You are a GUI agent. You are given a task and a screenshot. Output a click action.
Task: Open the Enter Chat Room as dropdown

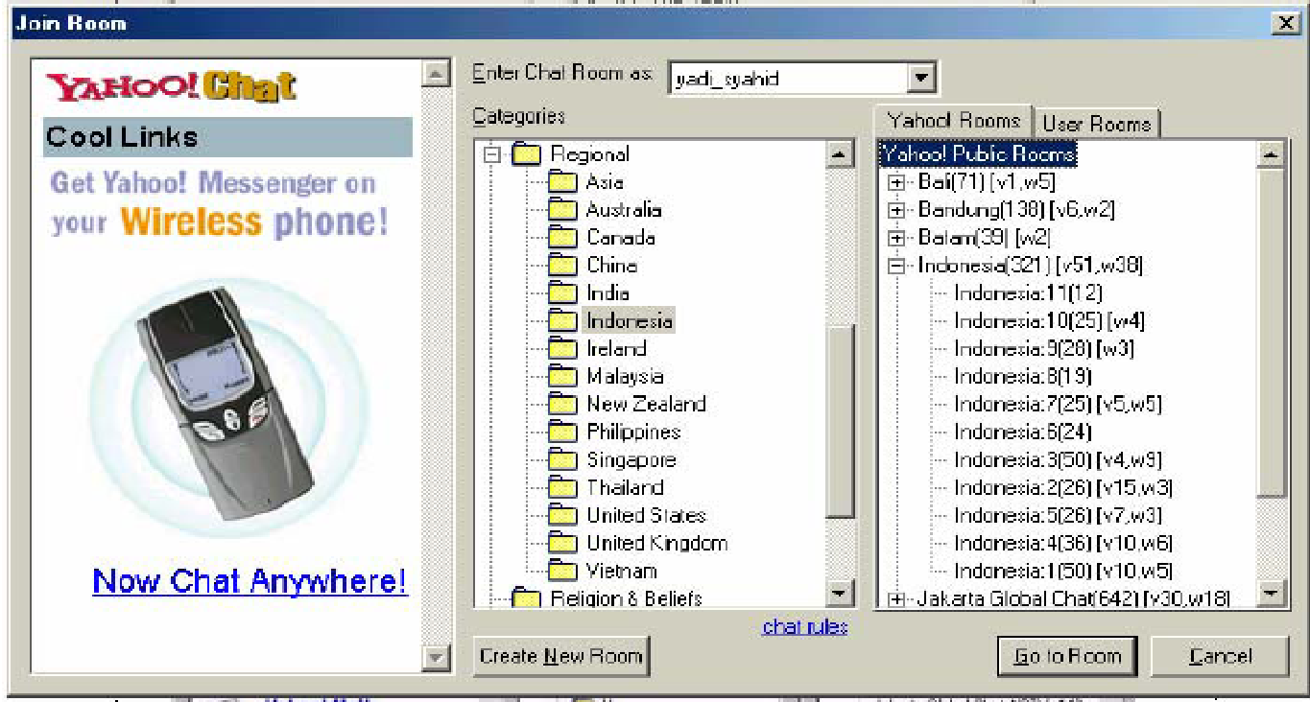pyautogui.click(x=921, y=78)
